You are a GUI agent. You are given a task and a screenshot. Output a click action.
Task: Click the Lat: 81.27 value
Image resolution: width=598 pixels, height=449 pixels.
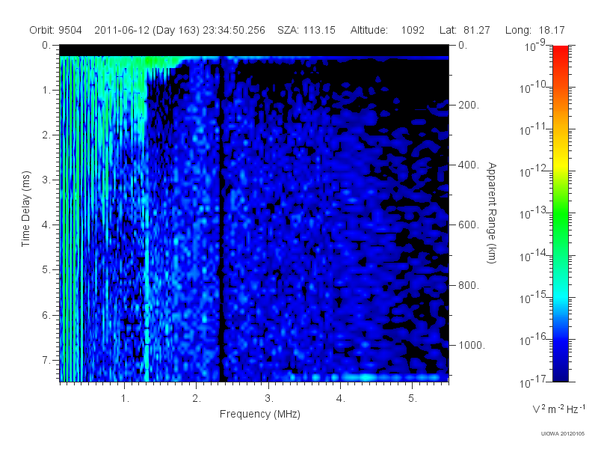click(x=464, y=30)
